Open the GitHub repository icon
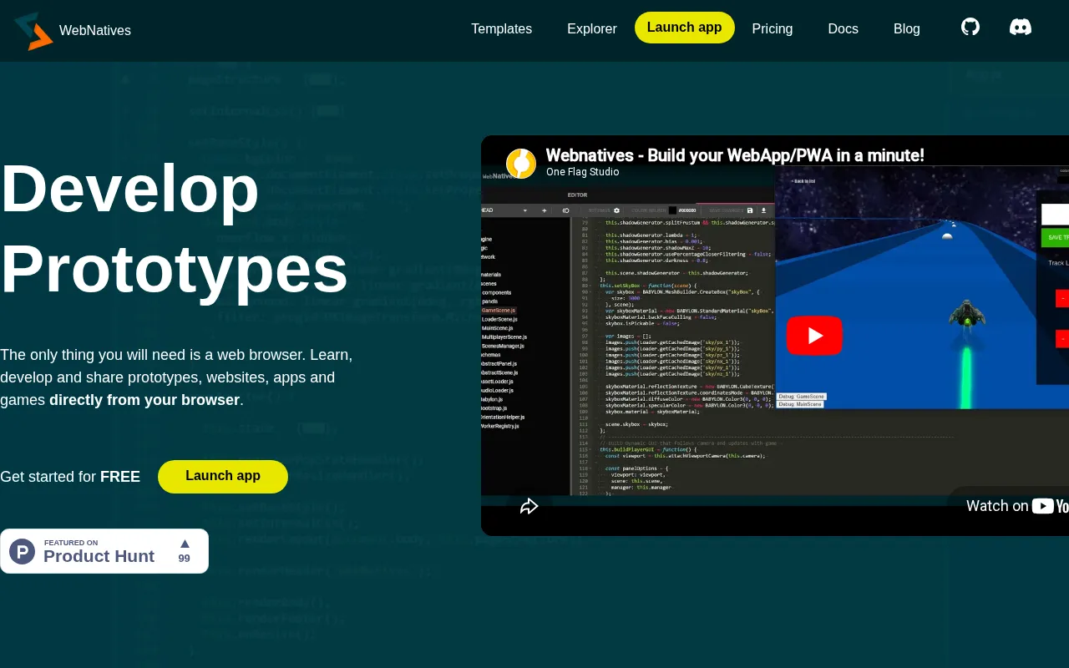The image size is (1069, 668). [970, 27]
